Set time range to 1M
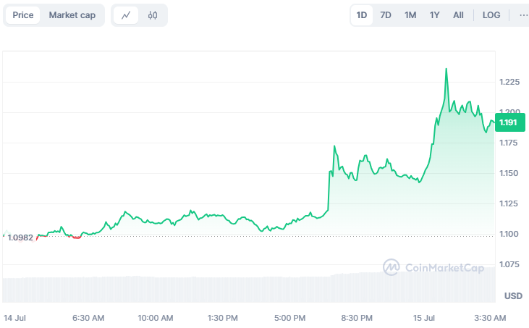This screenshot has height=328, width=529. click(410, 15)
